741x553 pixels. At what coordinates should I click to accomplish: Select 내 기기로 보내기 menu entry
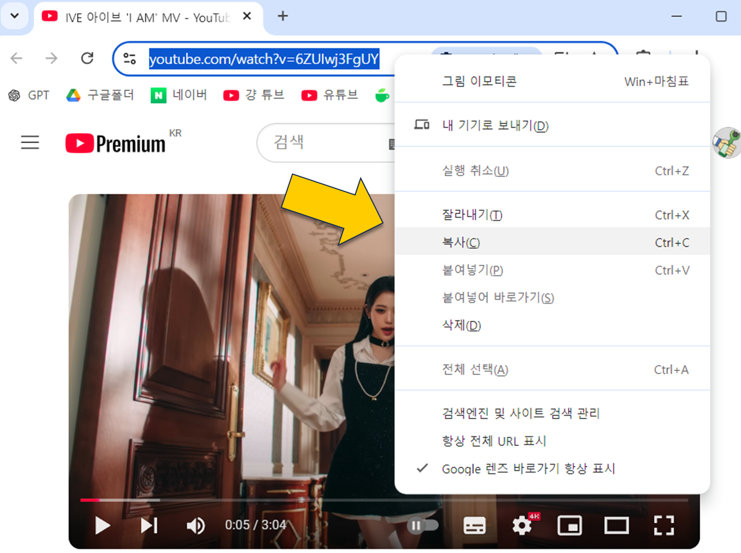click(552, 125)
